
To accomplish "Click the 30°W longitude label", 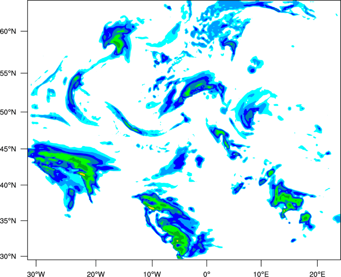I will tap(36, 274).
